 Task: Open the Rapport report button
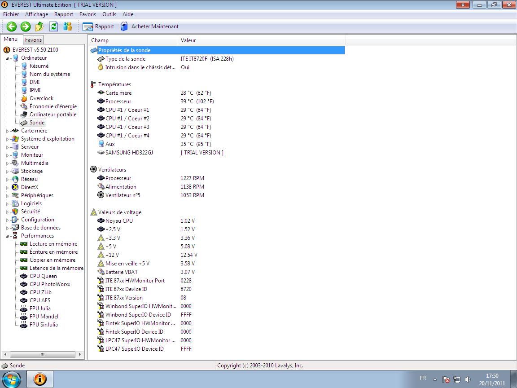(x=98, y=26)
